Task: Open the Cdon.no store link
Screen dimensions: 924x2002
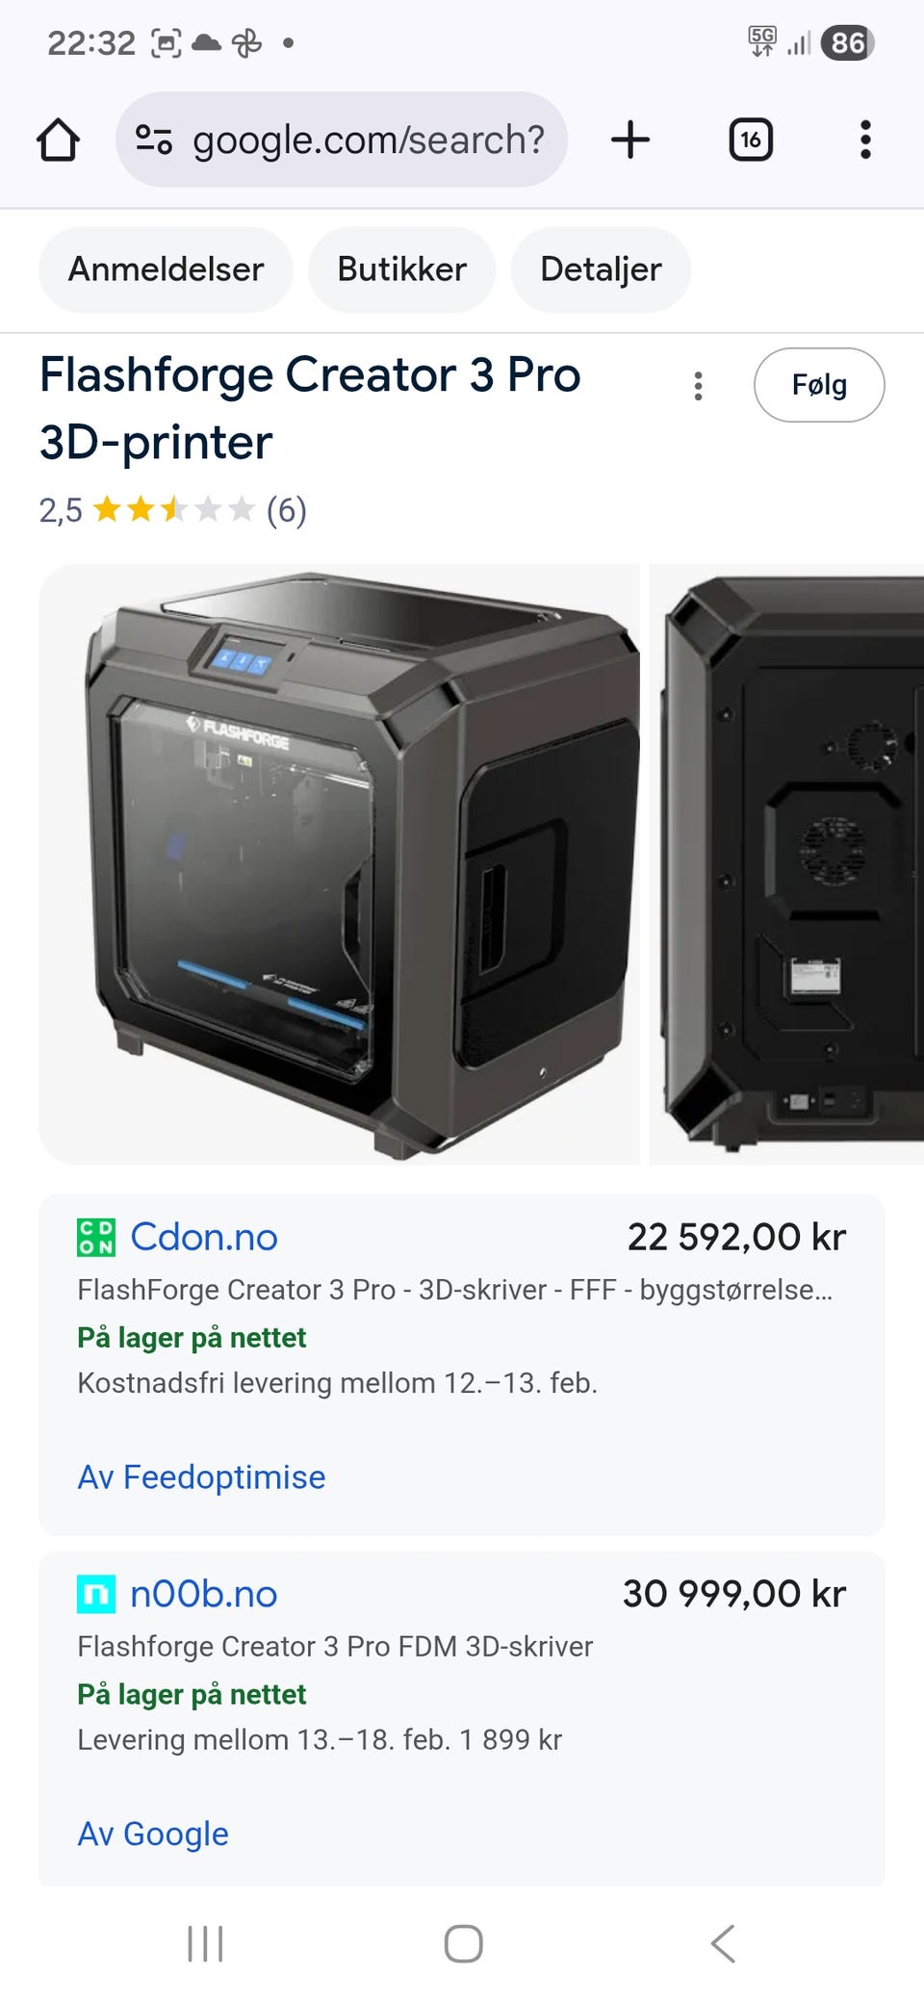Action: click(204, 1237)
